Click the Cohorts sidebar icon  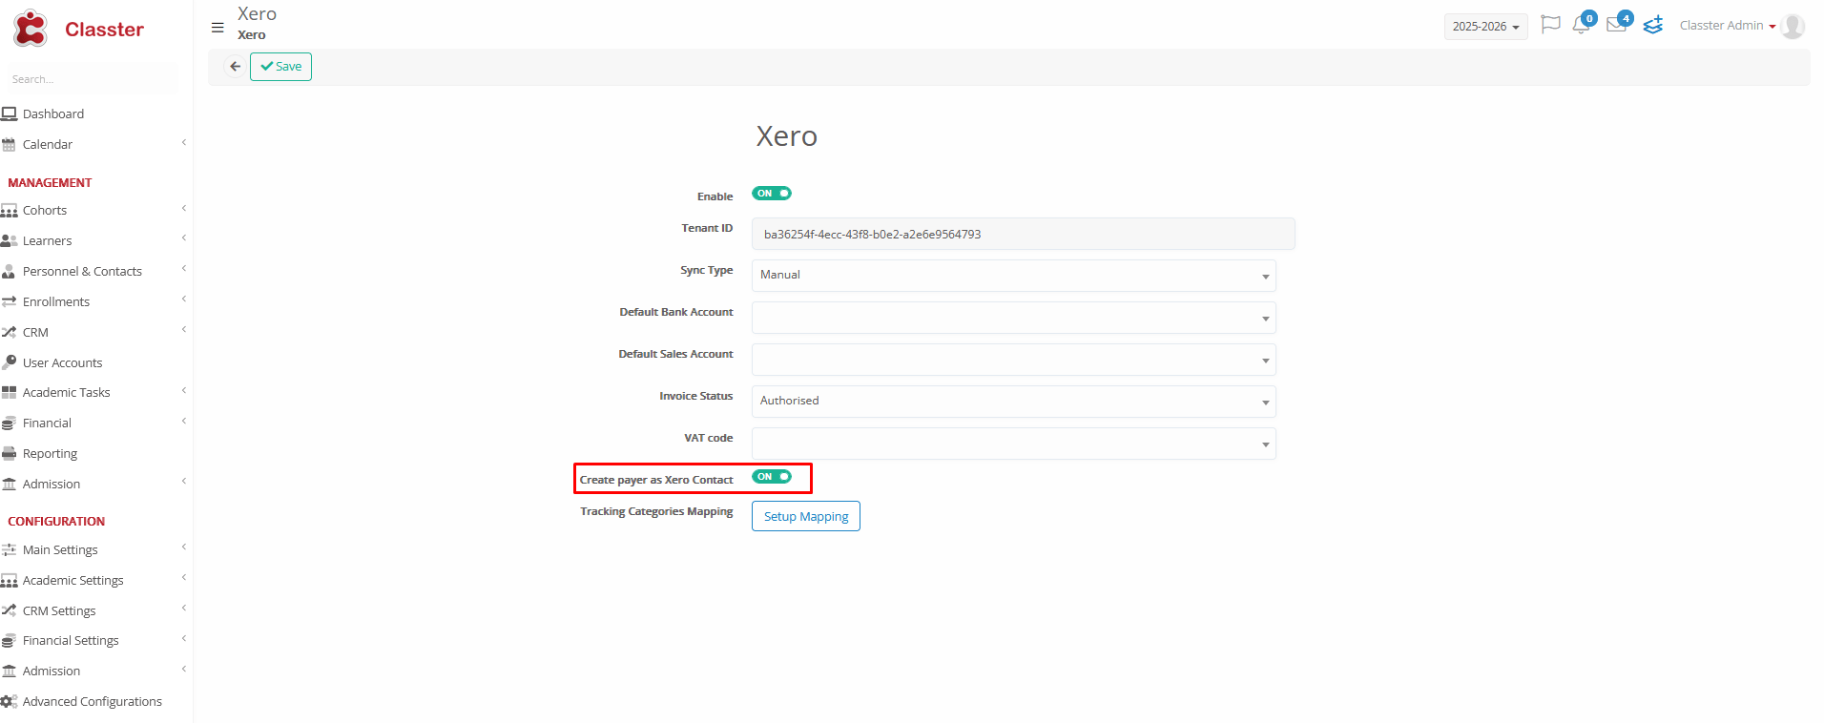(10, 210)
